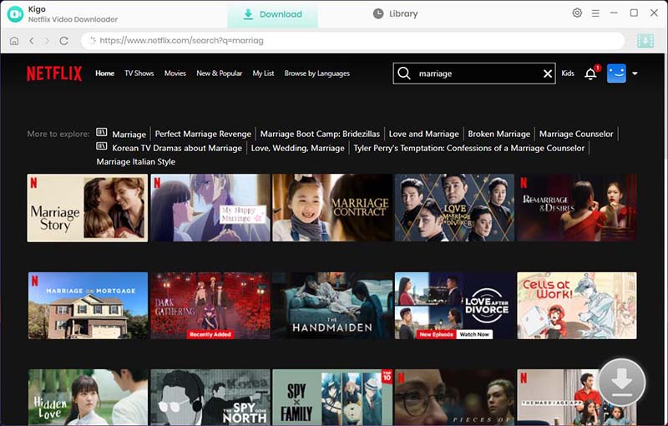Open Netflix Home menu item

pos(105,74)
